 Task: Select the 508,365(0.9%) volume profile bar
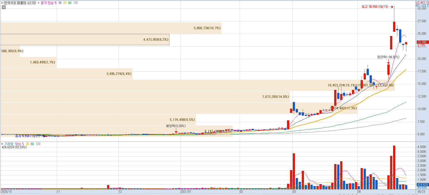point(10,51)
